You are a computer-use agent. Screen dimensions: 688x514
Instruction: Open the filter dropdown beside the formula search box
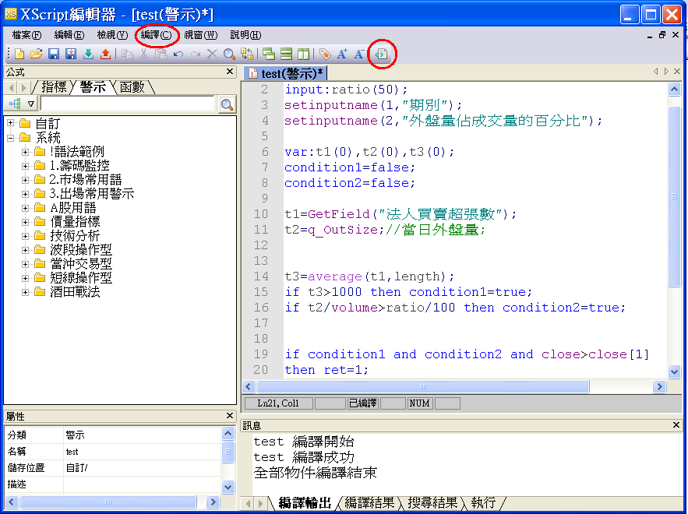[30, 102]
